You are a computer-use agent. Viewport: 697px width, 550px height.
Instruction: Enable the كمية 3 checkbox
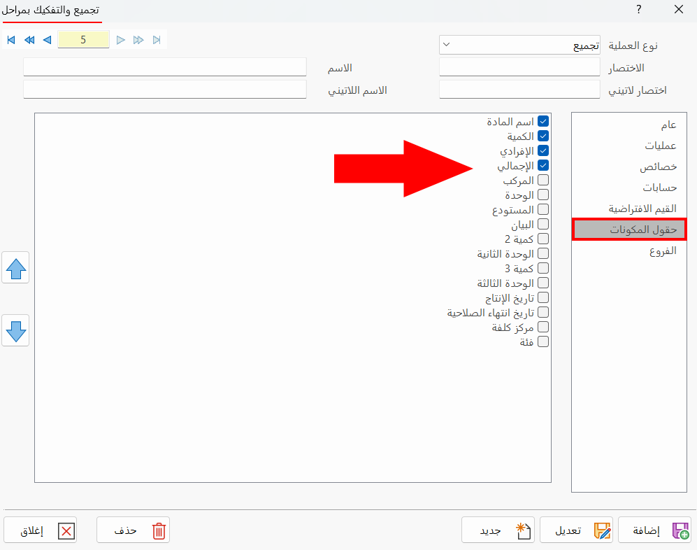point(542,268)
